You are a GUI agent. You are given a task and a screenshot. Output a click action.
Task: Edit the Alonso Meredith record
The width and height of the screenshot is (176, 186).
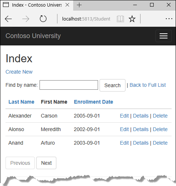click(x=124, y=129)
